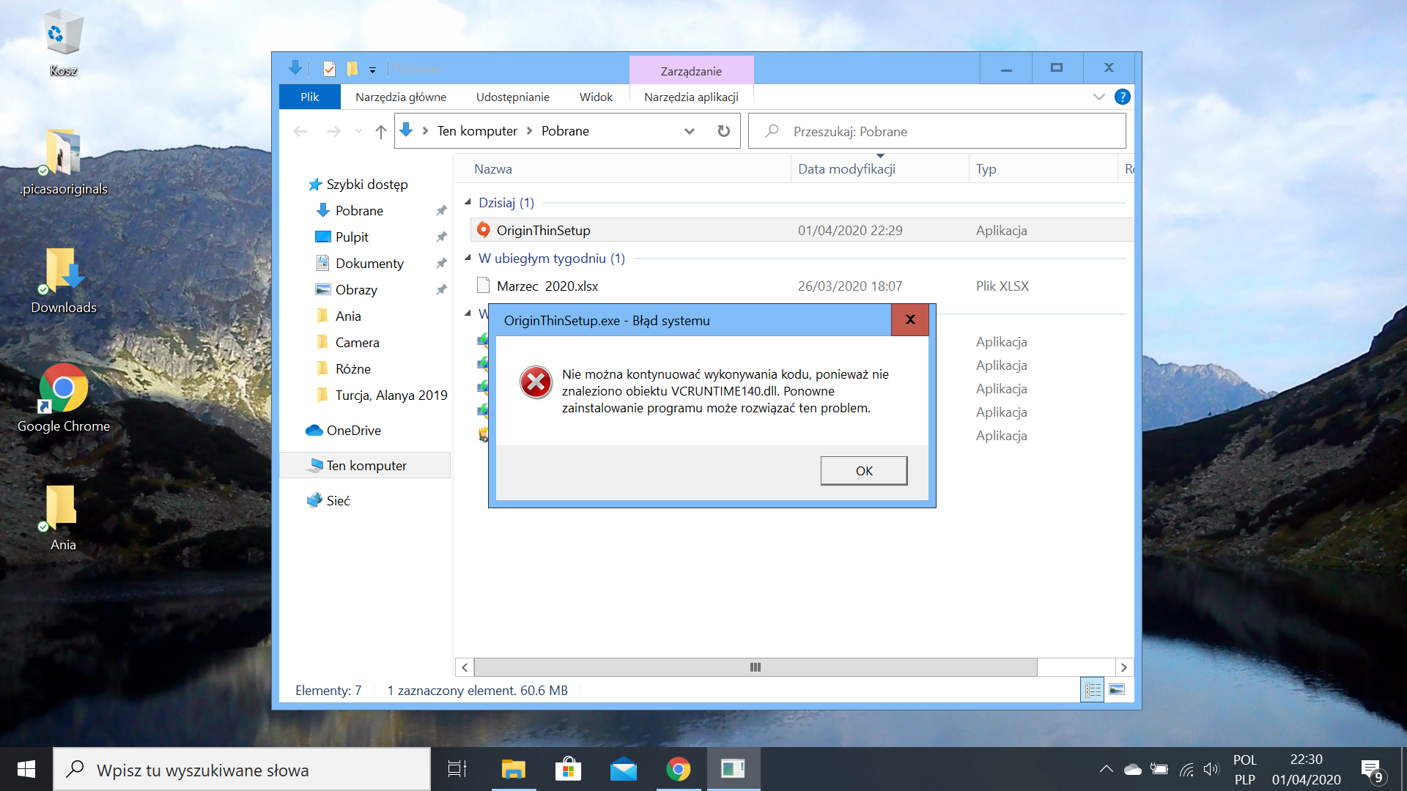
Task: Open the Task View button on the taskbar
Action: [457, 770]
